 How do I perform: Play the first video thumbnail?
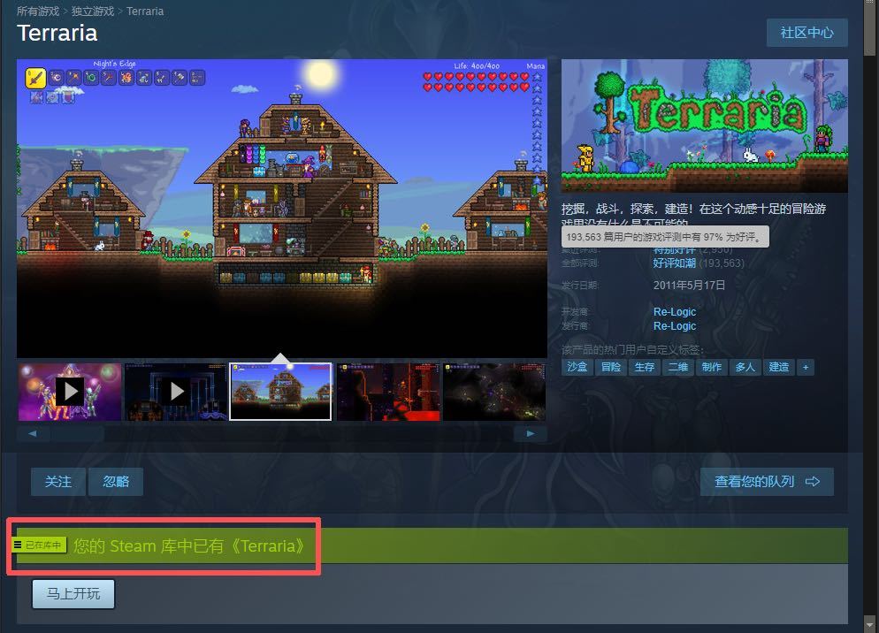[x=70, y=391]
